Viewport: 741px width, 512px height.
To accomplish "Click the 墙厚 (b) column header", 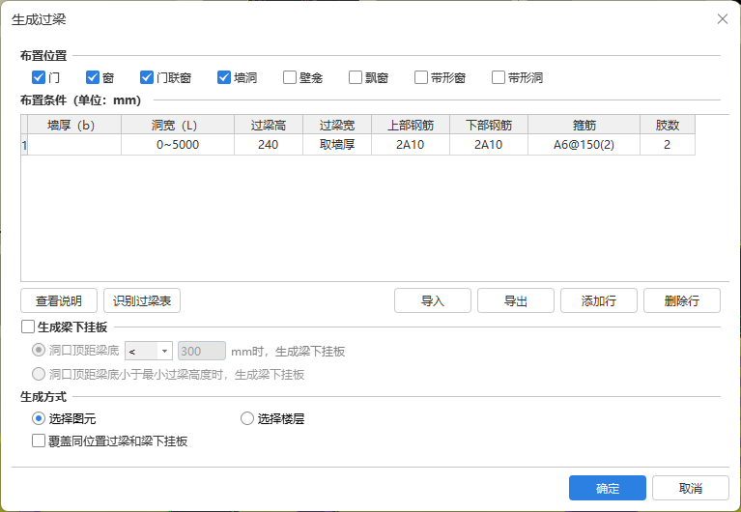I will point(74,125).
